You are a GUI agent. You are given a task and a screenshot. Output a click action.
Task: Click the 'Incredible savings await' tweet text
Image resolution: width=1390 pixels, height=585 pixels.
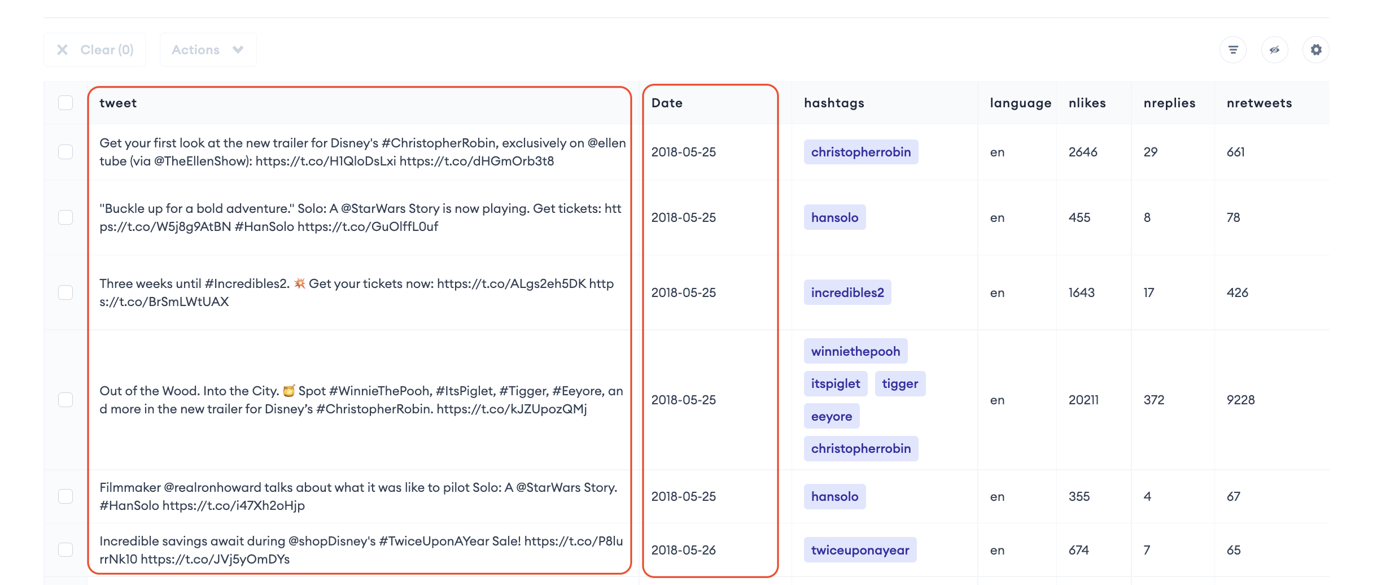tap(361, 550)
